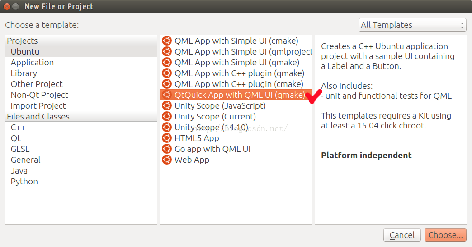Click the Ubuntu icon beside QML App with Simple UI (cmake)
472x247 pixels.
[x=167, y=41]
